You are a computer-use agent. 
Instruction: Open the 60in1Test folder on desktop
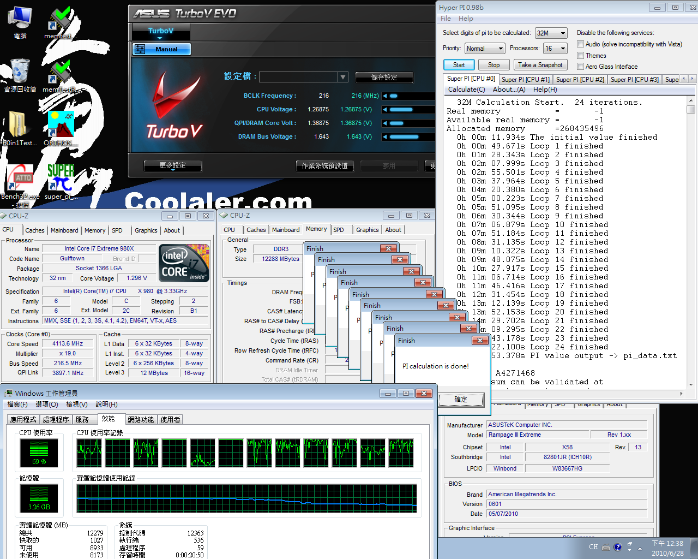pyautogui.click(x=19, y=128)
